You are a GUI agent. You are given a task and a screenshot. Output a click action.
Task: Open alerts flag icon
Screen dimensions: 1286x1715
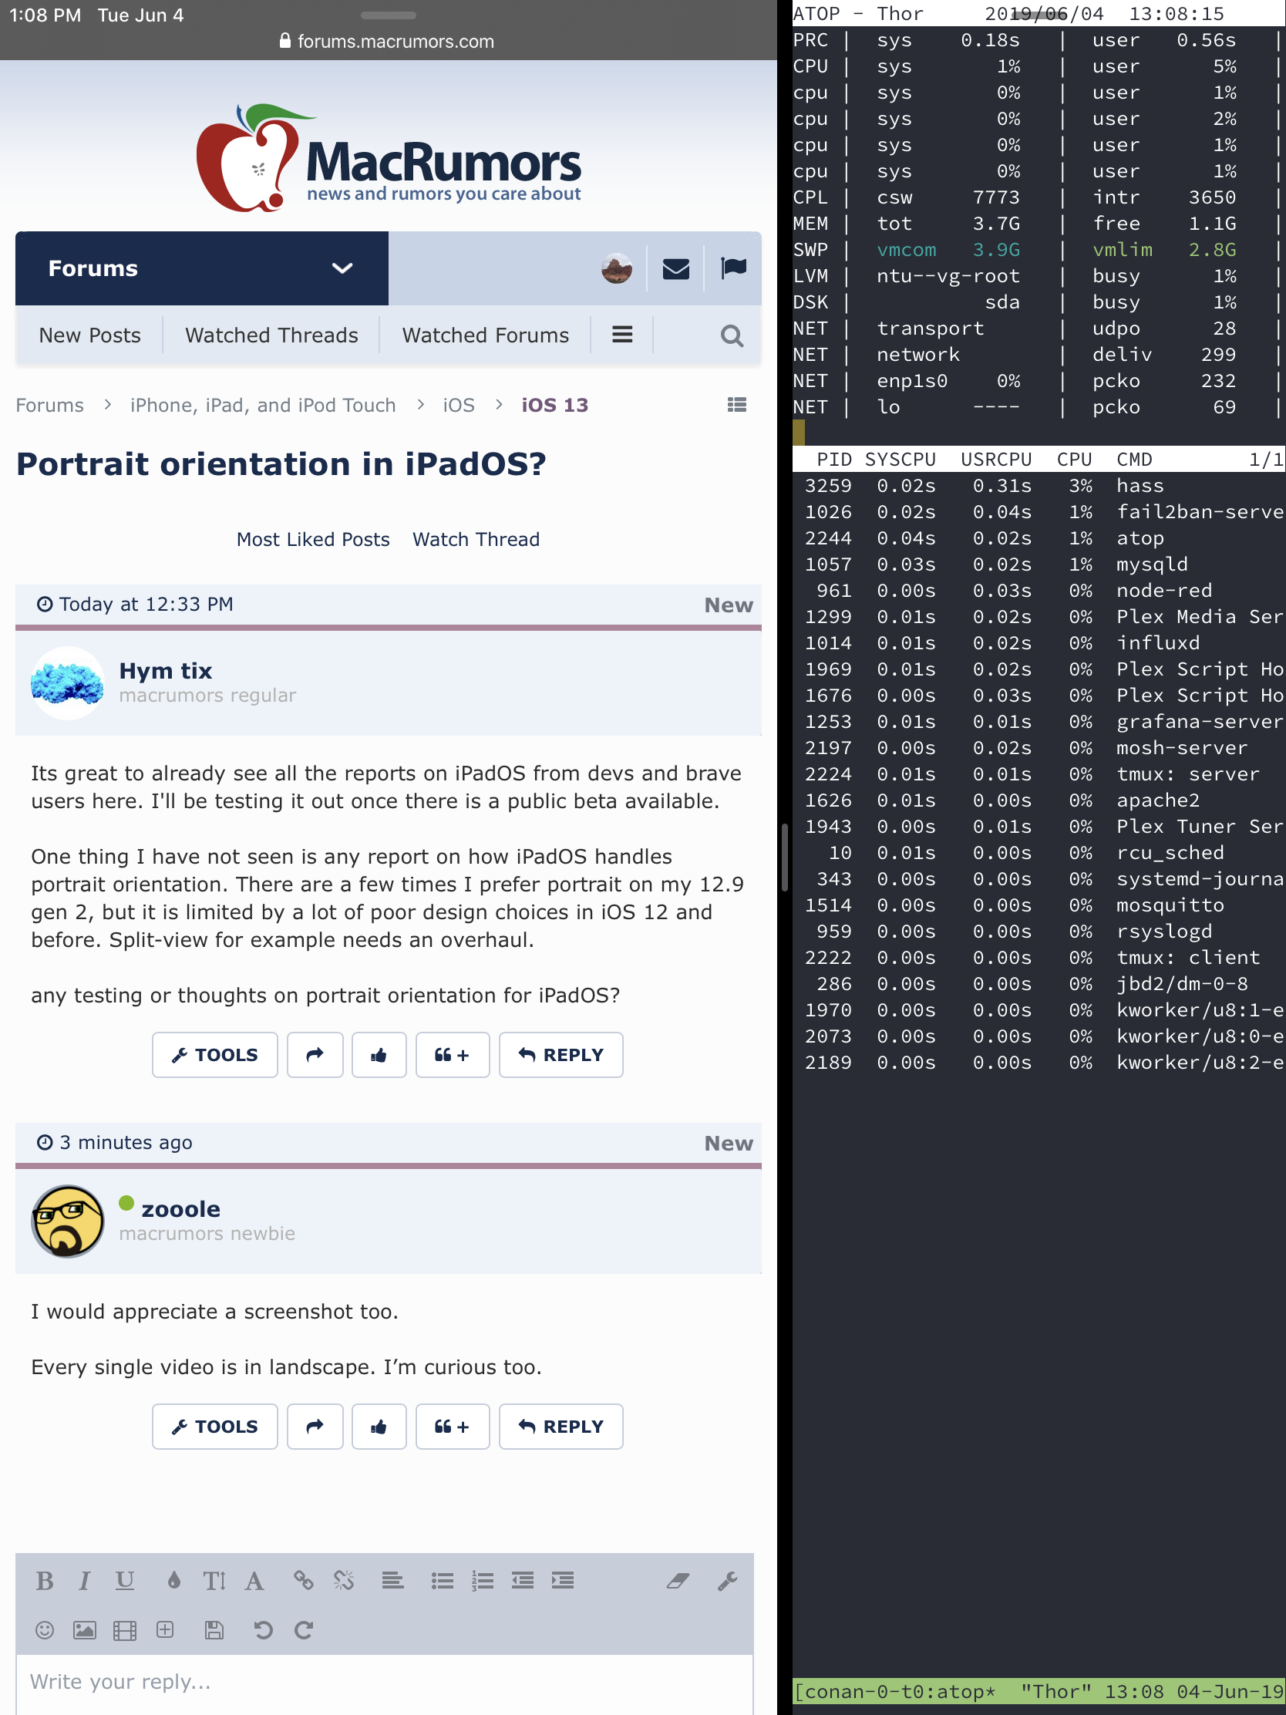point(733,268)
